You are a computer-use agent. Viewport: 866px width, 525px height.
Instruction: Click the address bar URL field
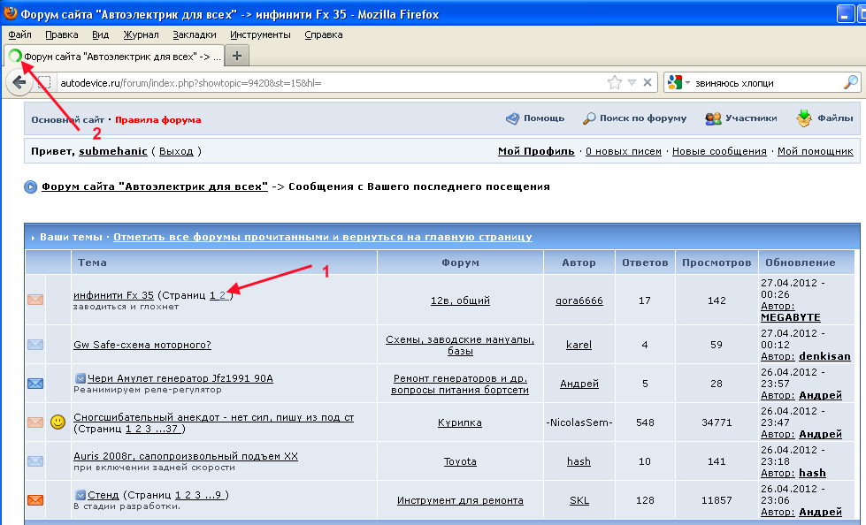click(x=332, y=83)
